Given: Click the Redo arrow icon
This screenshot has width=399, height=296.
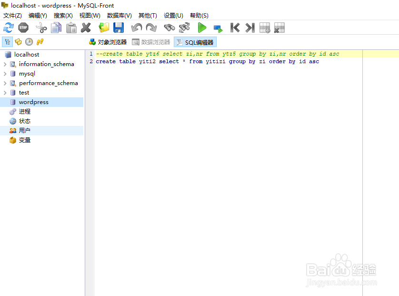Looking at the screenshot, I should (151, 28).
